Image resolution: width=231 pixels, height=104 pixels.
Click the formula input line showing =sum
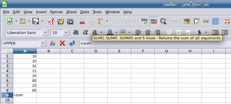coord(155,43)
